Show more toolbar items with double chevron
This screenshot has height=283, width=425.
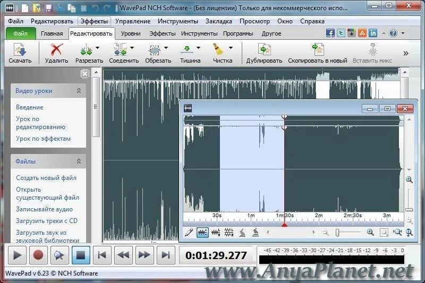coord(406,53)
